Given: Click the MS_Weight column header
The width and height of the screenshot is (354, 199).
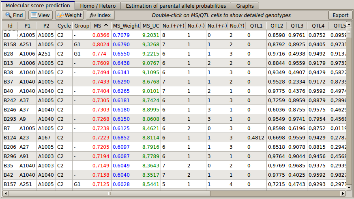Looking at the screenshot, I should click(x=126, y=26).
